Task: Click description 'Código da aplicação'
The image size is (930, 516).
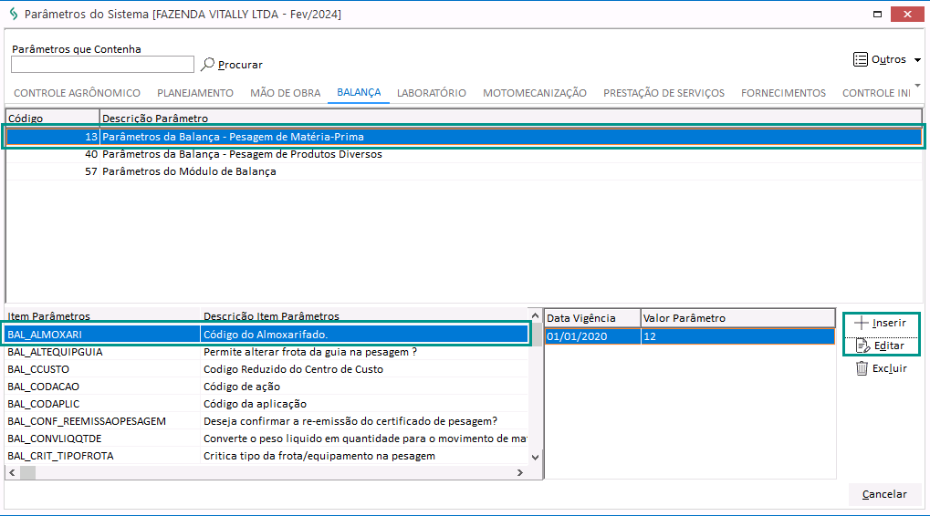Action: (255, 404)
